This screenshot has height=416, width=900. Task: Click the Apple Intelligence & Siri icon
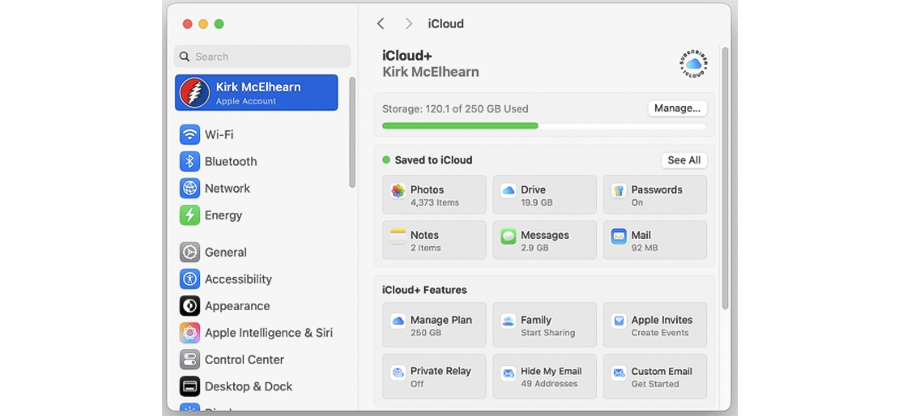(190, 333)
